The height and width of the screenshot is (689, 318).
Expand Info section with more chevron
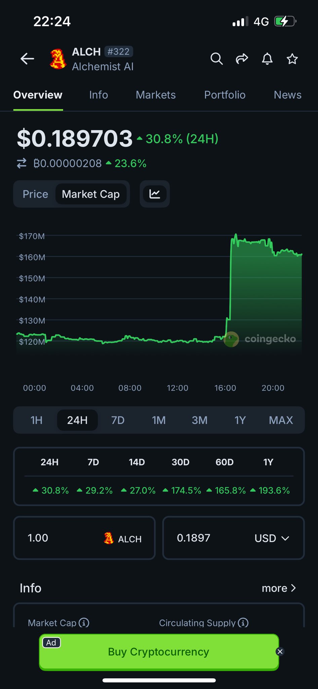coord(279,588)
